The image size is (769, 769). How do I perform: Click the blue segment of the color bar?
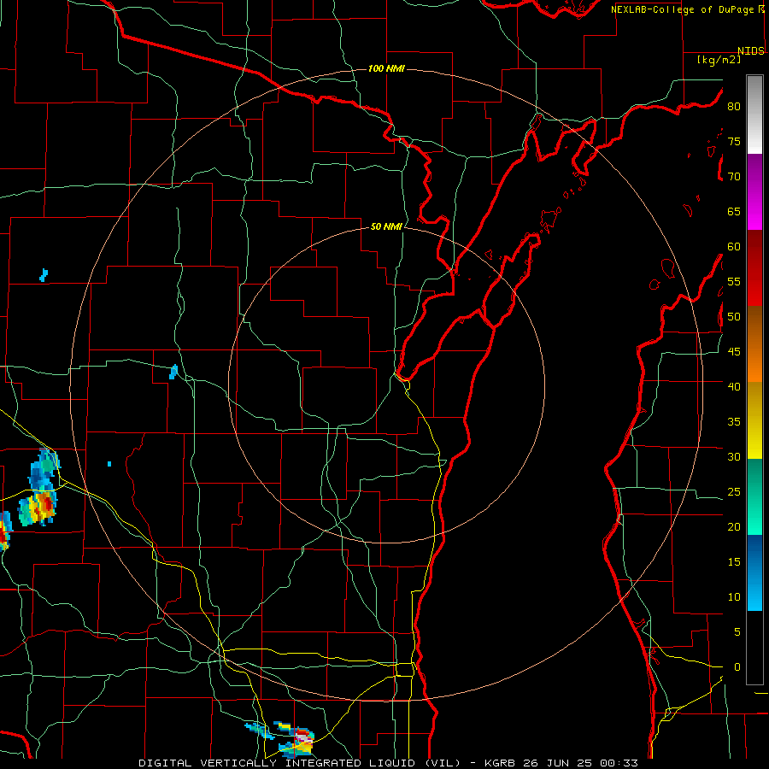pos(754,572)
